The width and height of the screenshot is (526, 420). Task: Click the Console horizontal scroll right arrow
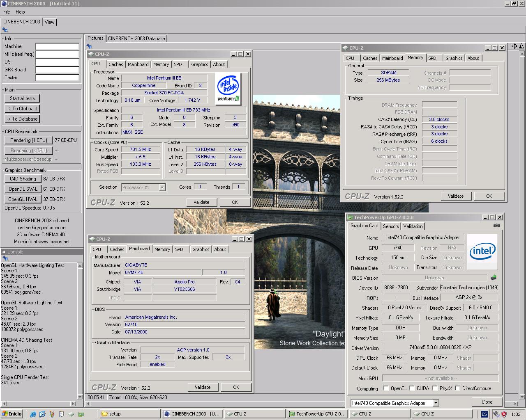74,404
